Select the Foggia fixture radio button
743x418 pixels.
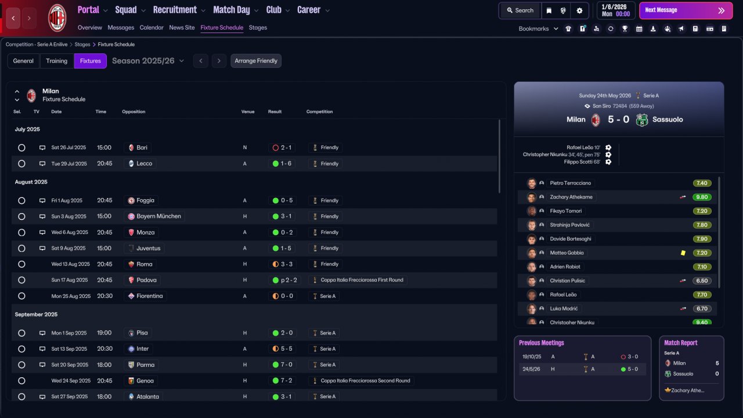tap(21, 201)
